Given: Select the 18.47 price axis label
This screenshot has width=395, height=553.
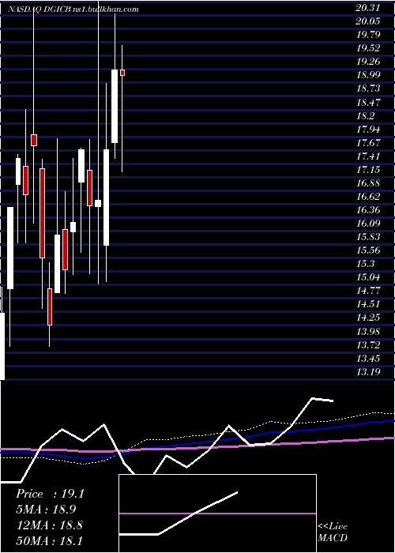Looking at the screenshot, I should point(368,102).
